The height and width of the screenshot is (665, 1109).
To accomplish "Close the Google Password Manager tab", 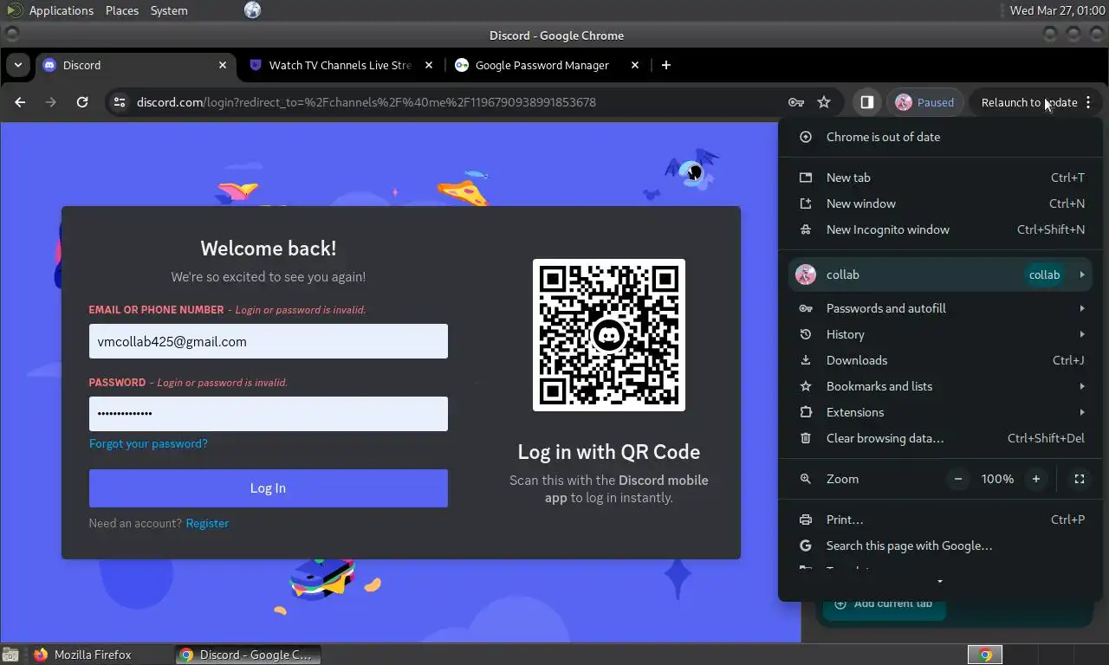I will coord(635,65).
